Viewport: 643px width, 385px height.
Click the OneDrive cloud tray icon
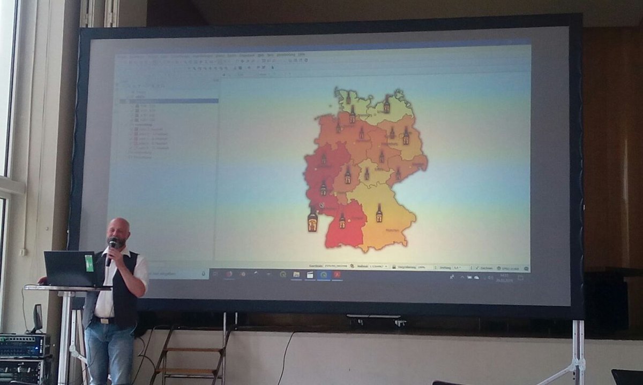pos(477,278)
